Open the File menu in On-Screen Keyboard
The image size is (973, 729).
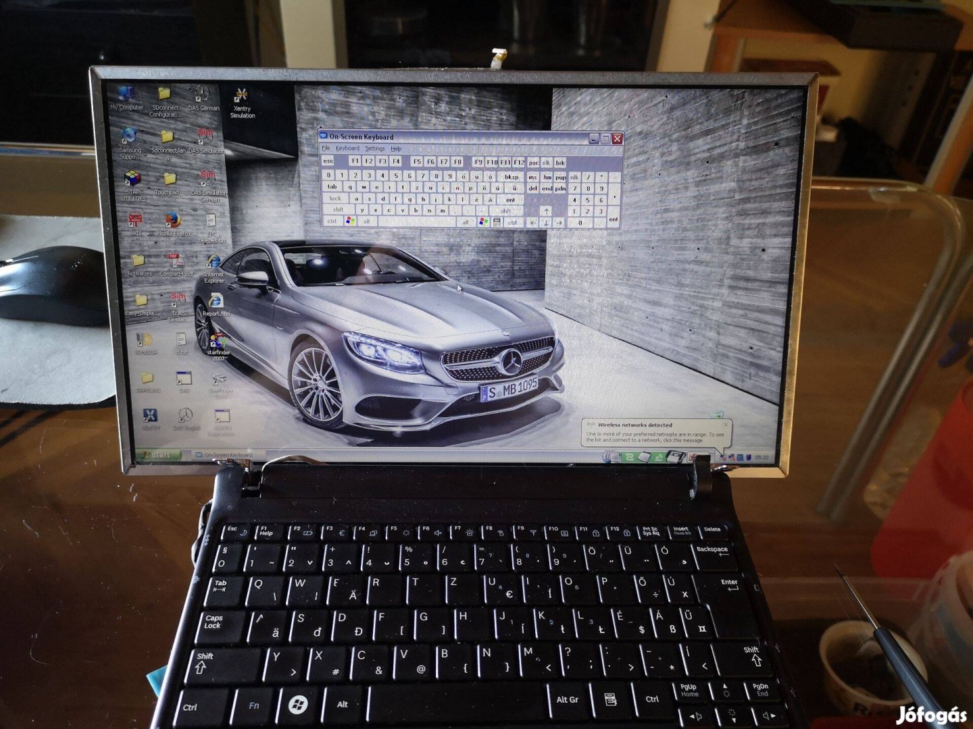point(326,148)
